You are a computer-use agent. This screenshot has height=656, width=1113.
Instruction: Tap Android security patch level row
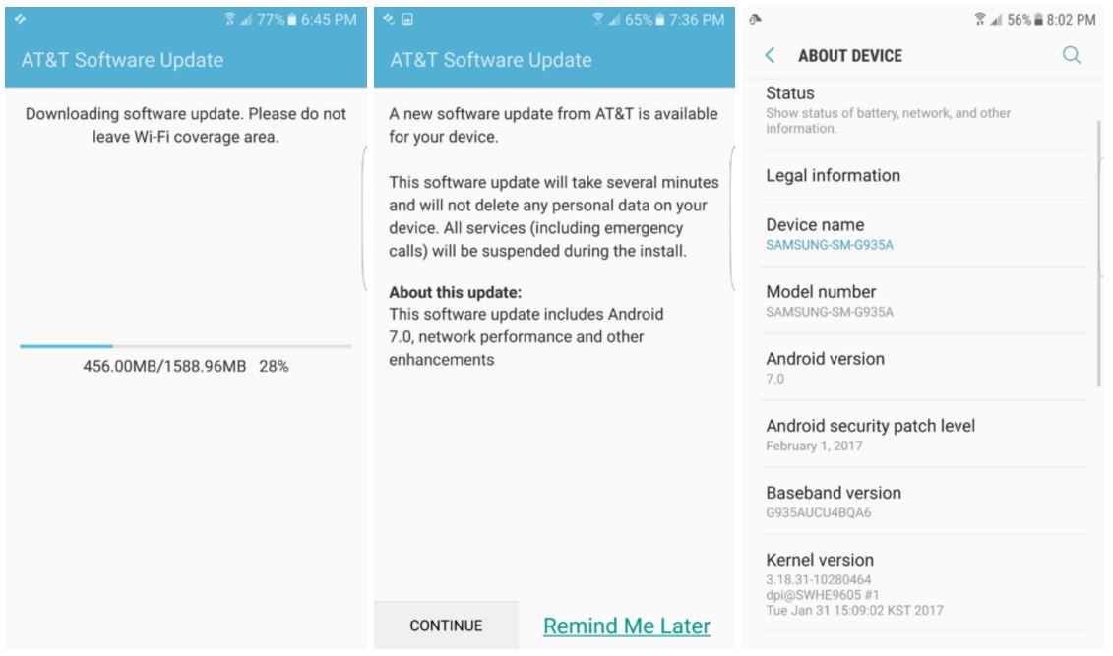pos(923,434)
